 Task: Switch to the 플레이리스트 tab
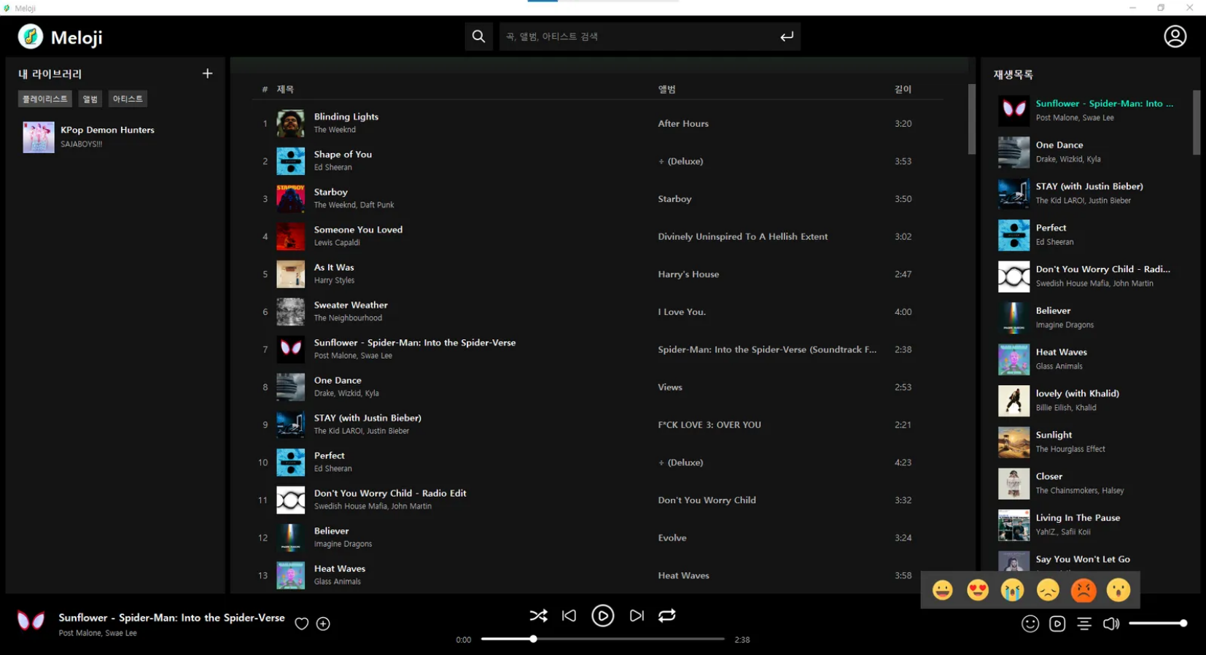pos(44,98)
